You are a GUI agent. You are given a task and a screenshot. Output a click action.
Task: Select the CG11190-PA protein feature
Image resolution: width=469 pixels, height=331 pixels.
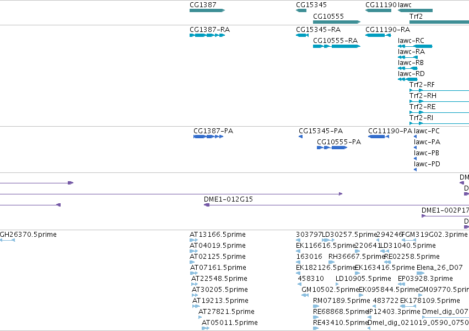pos(379,137)
